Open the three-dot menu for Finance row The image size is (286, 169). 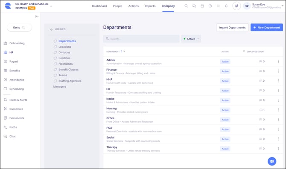[278, 71]
